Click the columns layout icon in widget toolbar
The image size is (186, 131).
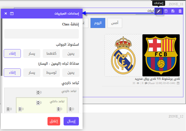(166, 11)
